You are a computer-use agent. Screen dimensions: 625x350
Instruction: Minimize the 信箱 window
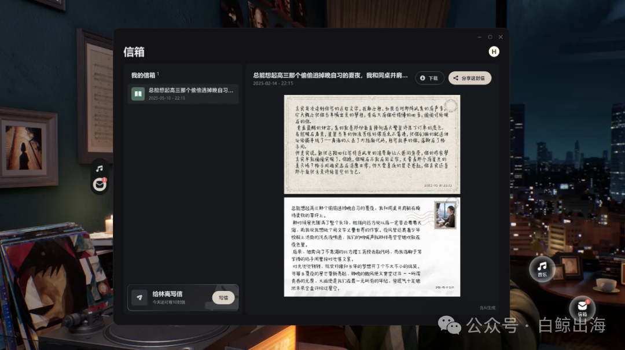pos(480,37)
